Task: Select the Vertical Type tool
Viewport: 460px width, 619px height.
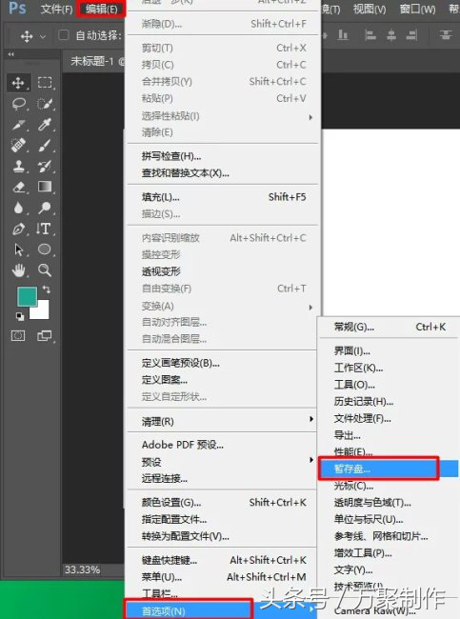Action: [45, 229]
